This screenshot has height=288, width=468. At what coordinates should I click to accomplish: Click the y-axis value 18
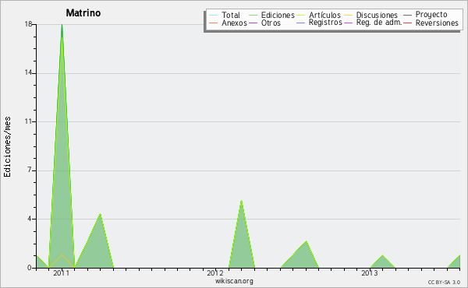point(28,24)
